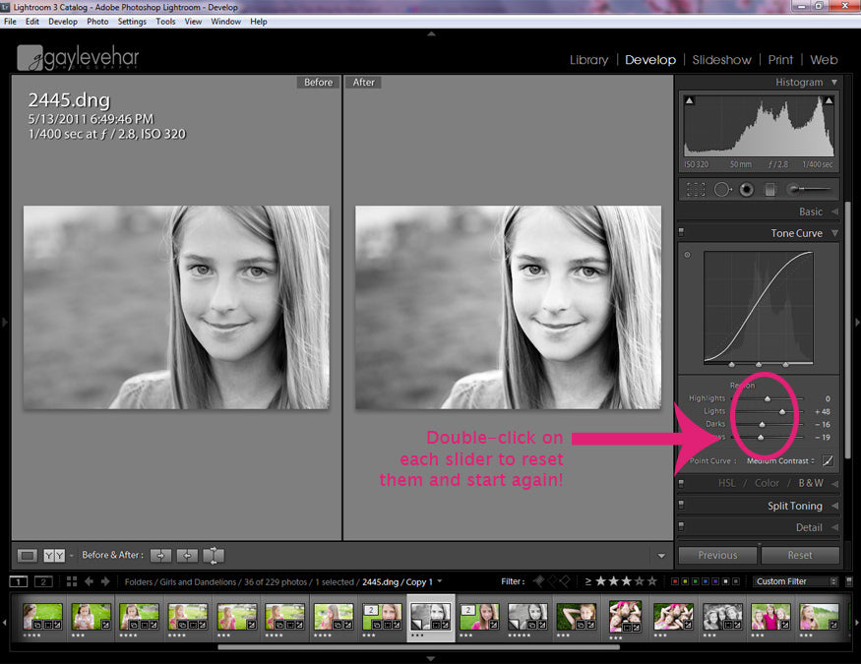Viewport: 861px width, 664px height.
Task: Toggle shadow clipping indicator in histogram
Action: pos(689,100)
